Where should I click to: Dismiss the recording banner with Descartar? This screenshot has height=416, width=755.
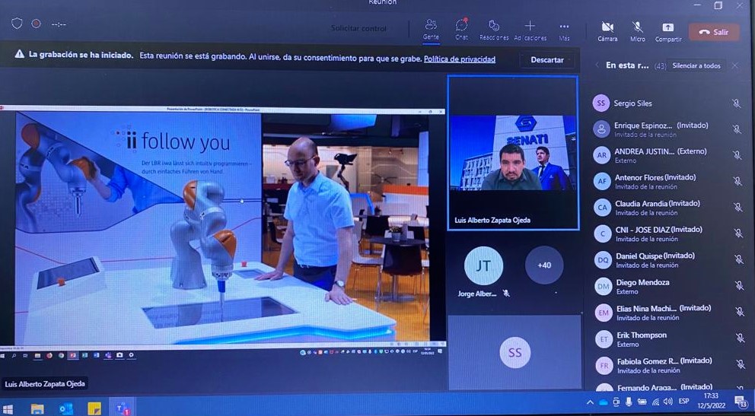(547, 60)
